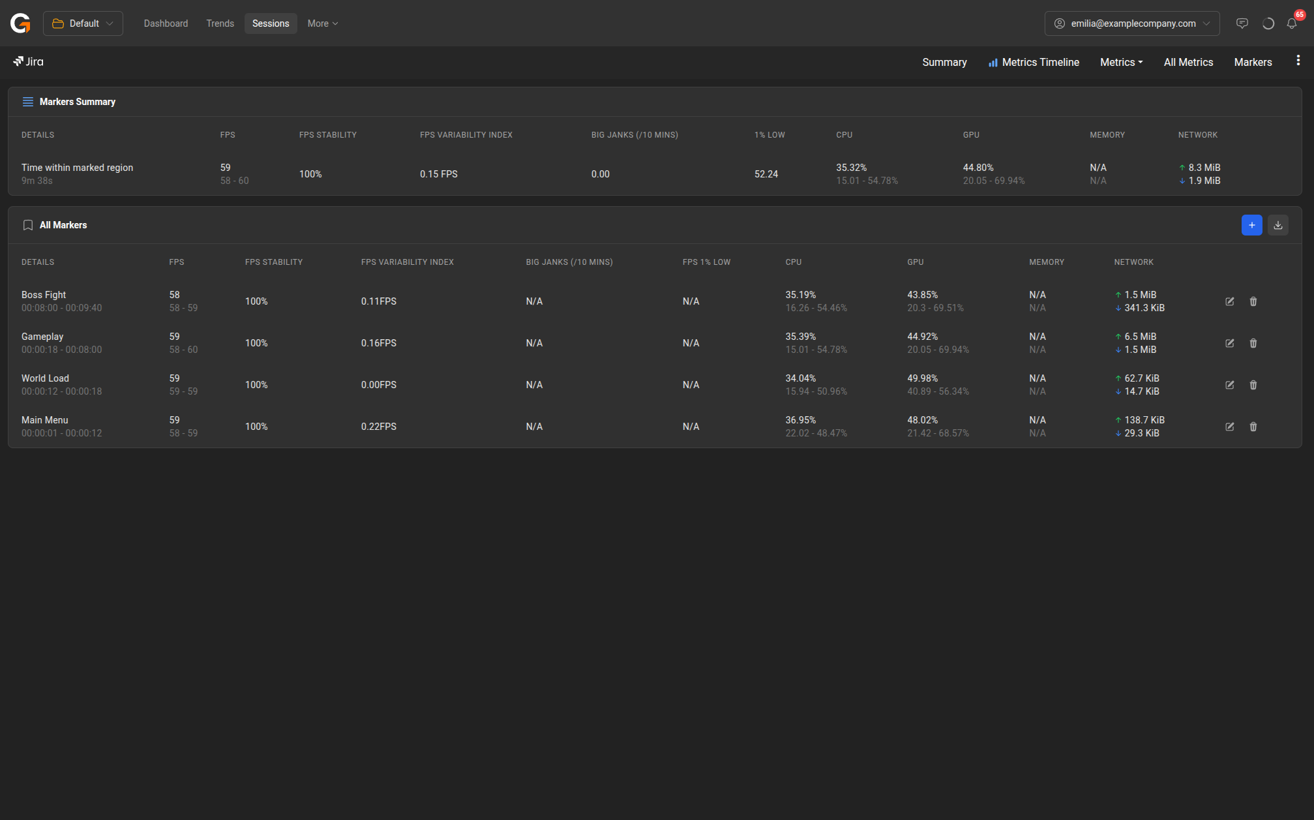The height and width of the screenshot is (820, 1314).
Task: Open the Metrics dropdown menu
Action: click(1121, 62)
